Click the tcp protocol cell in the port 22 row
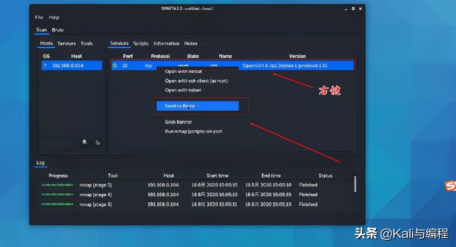 click(149, 66)
